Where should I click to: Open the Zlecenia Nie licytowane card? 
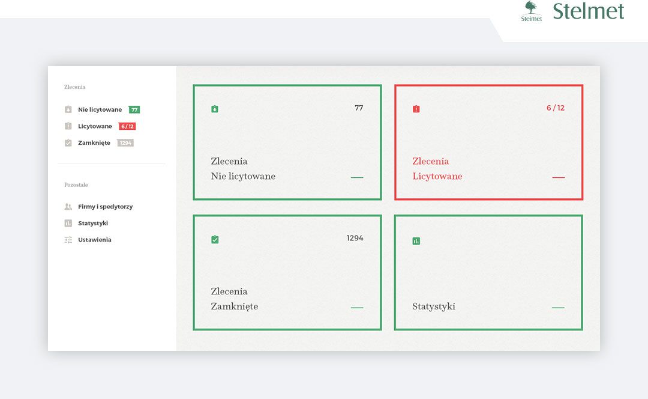click(287, 142)
